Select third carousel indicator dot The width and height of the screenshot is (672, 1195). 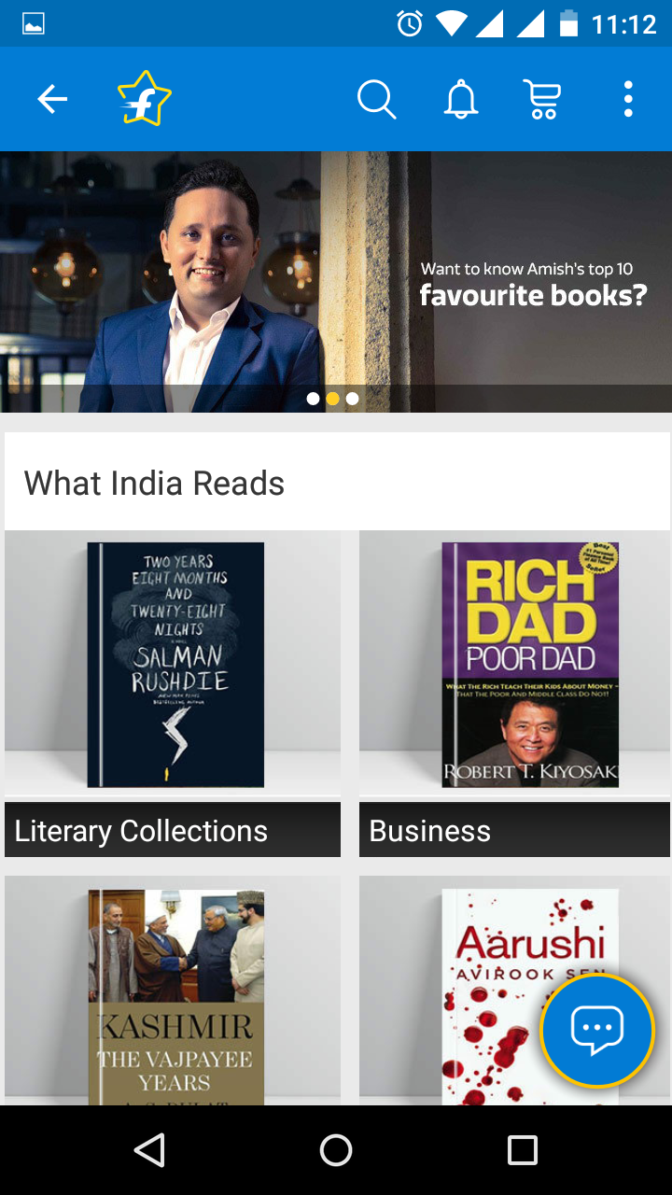352,399
